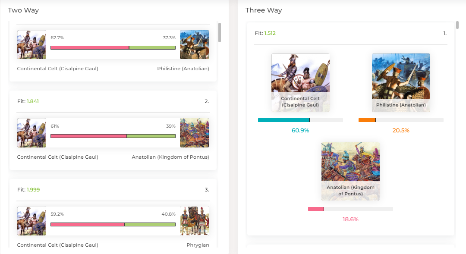Screen dimensions: 466x254
Task: Select the large Philistine (Anatolian) image in Three Way
Action: (x=400, y=83)
